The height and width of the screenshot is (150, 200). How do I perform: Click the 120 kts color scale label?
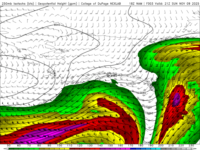click(x=80, y=145)
